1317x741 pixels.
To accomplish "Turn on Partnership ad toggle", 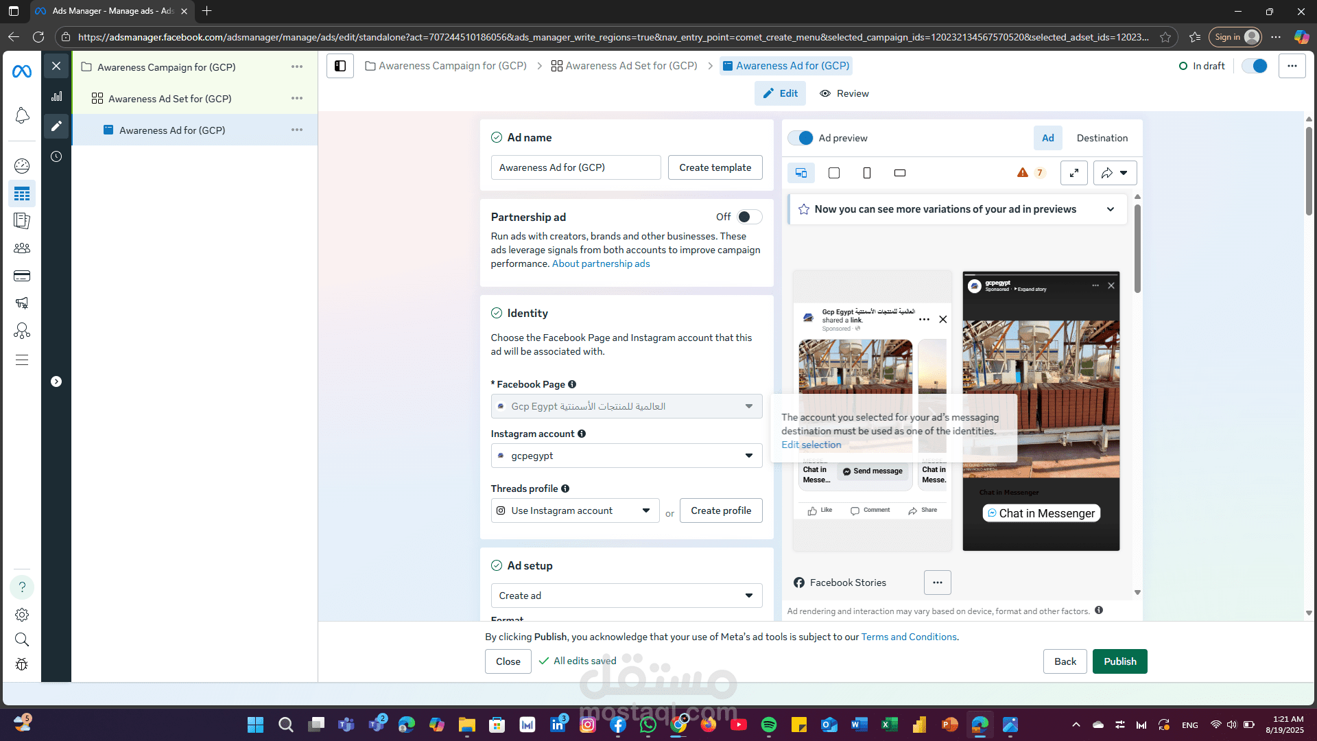I will pos(749,217).
